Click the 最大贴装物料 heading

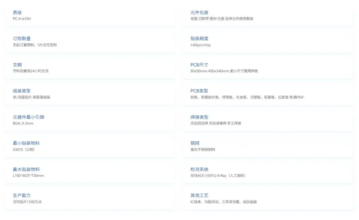[26, 169]
